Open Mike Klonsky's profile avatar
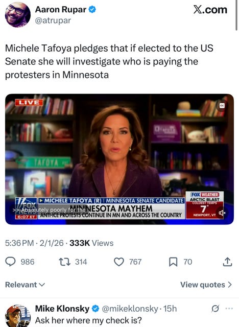The height and width of the screenshot is (327, 239). [18, 316]
